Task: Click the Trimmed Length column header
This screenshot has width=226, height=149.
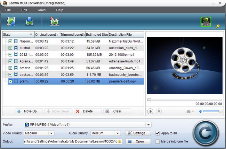Action: pos(73,35)
